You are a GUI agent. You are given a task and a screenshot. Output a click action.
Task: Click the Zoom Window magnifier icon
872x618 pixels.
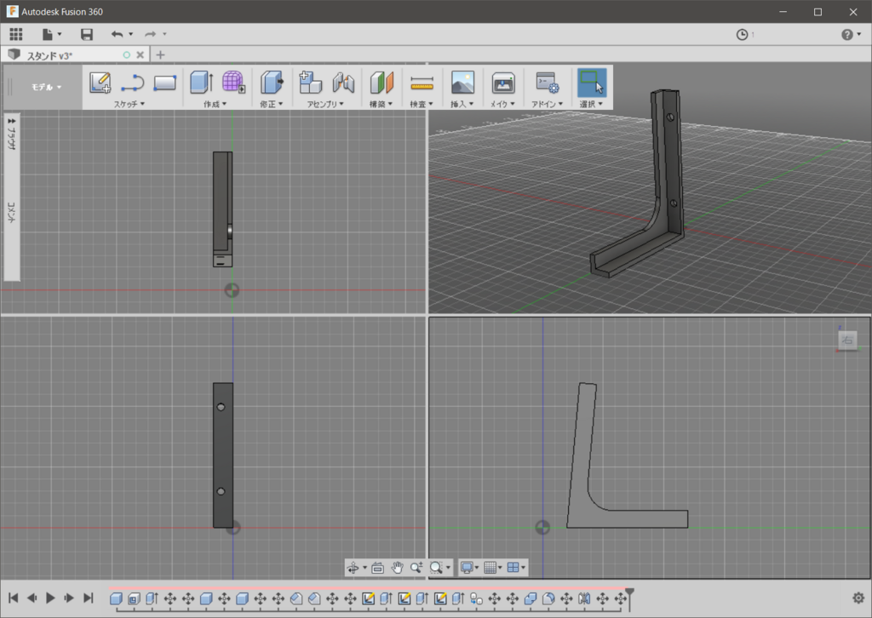point(436,568)
